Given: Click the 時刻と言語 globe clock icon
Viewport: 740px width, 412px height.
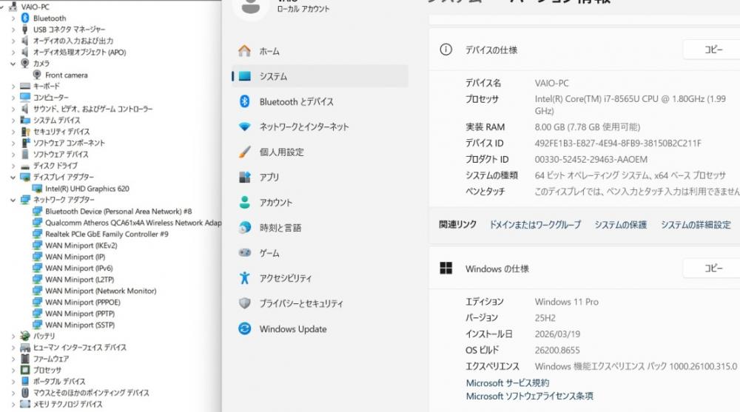Looking at the screenshot, I should [x=244, y=228].
